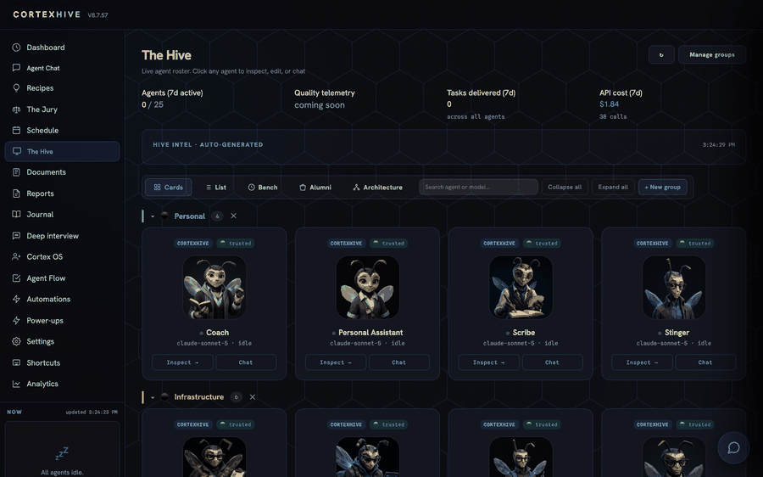763x477 pixels.
Task: Click the Personal Assistant bee avatar
Action: 368,288
